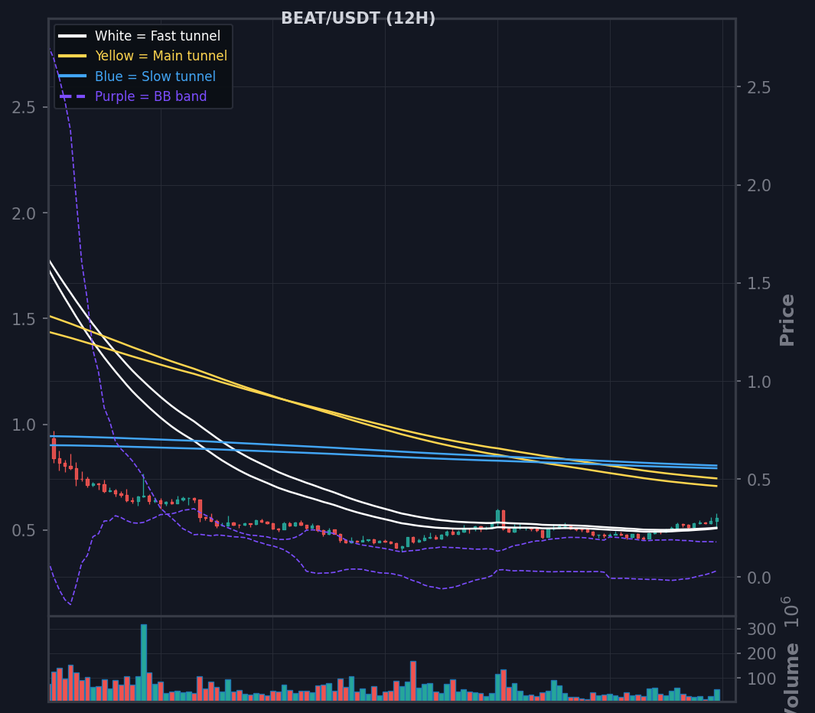Click the blue Slow tunnel legend line
Image resolution: width=815 pixels, height=713 pixels.
[x=72, y=77]
